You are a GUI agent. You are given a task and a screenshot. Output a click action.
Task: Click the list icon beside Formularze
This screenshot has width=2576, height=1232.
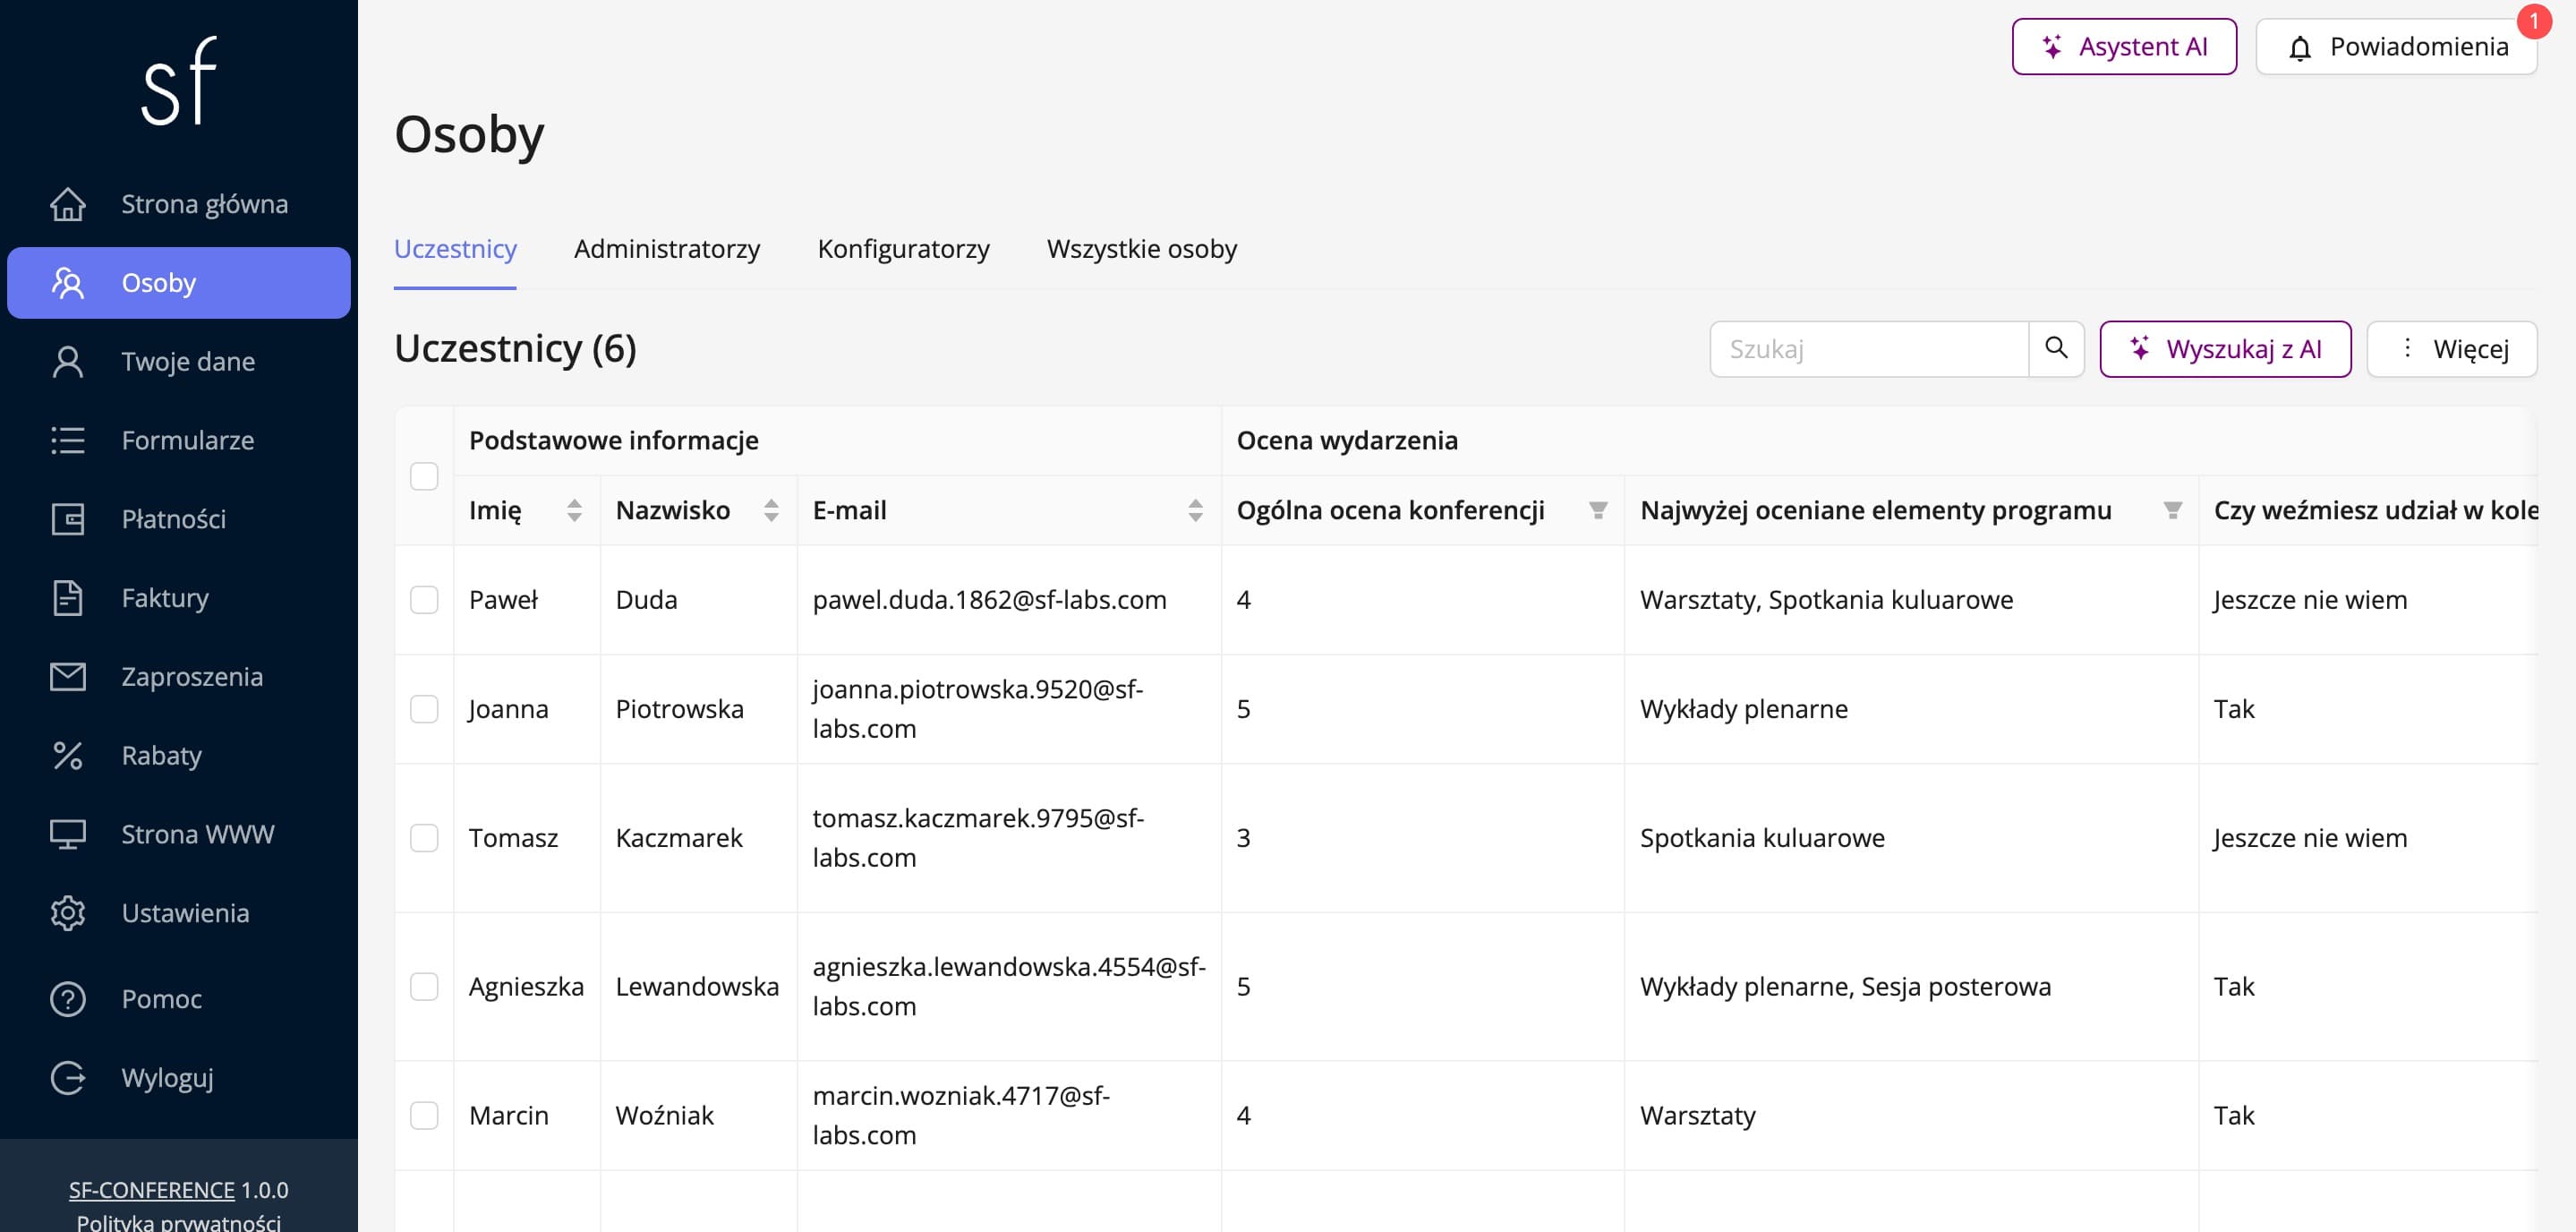[x=68, y=441]
